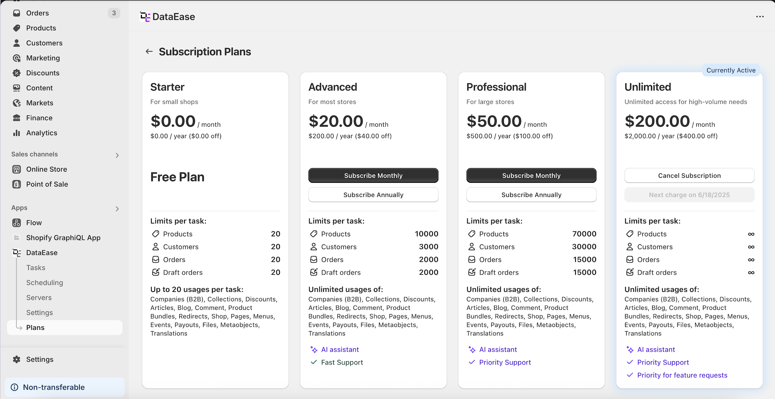The height and width of the screenshot is (399, 775).
Task: Click Professional's $500.00 / year pricing line
Action: click(x=510, y=136)
